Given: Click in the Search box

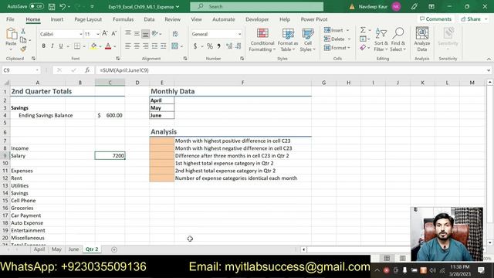Looking at the screenshot, I should (257, 7).
